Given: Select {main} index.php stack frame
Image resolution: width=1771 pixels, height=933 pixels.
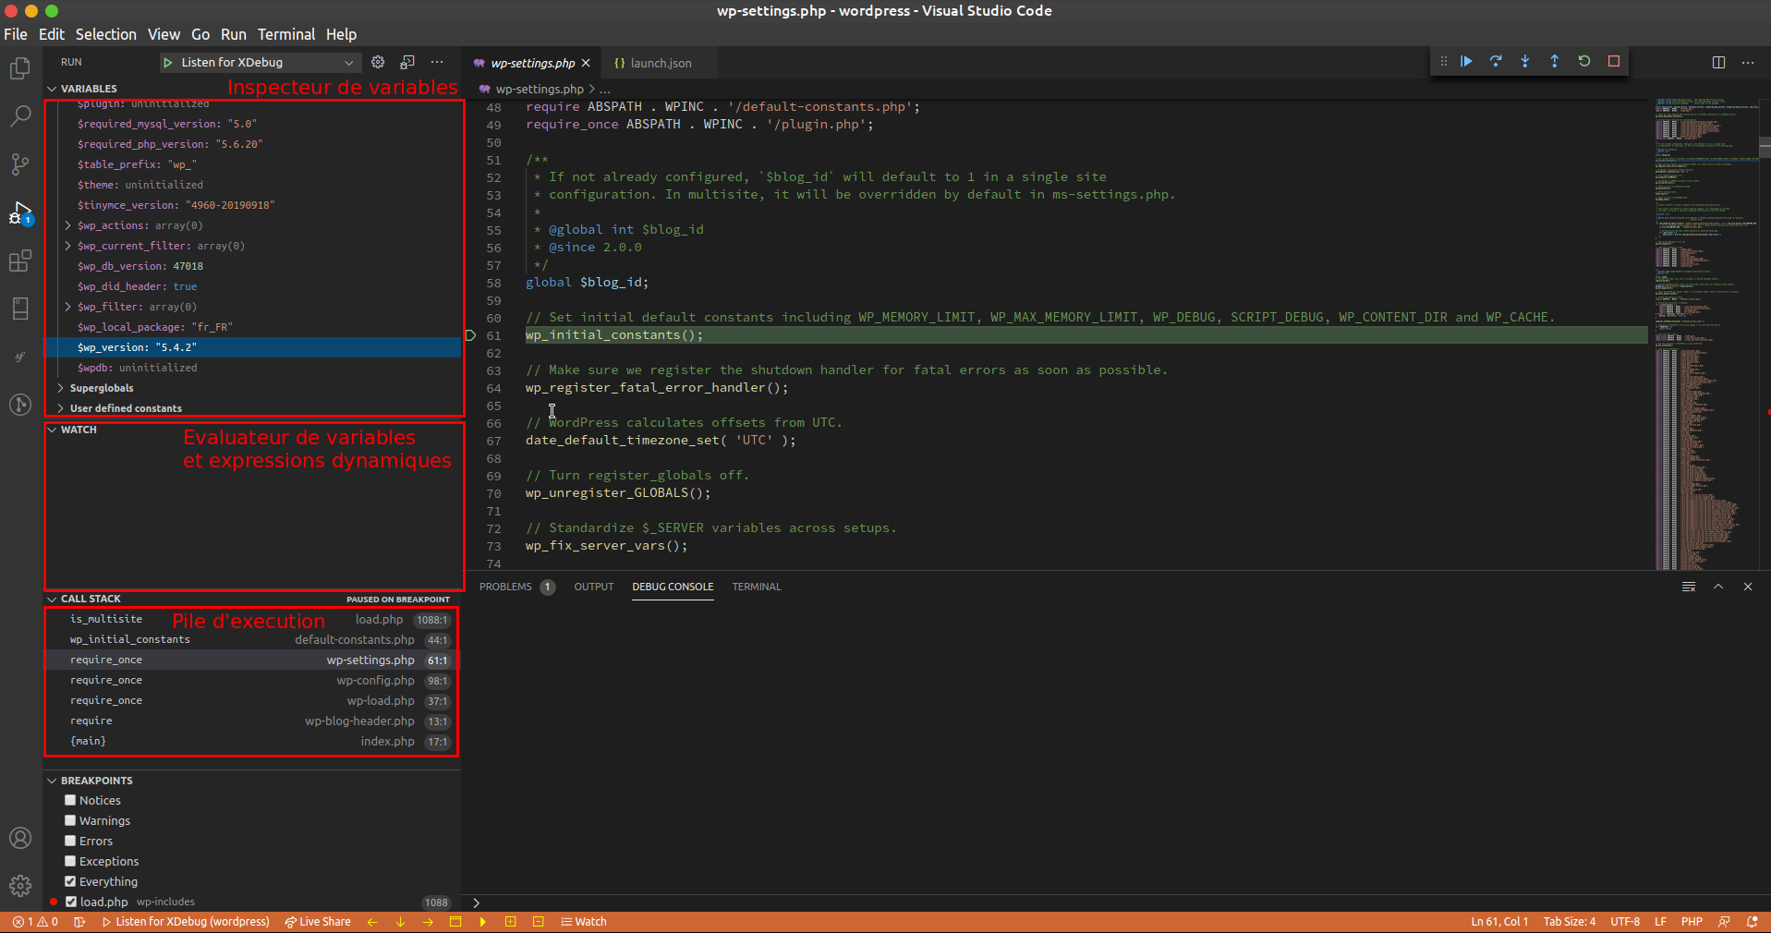Looking at the screenshot, I should click(253, 741).
